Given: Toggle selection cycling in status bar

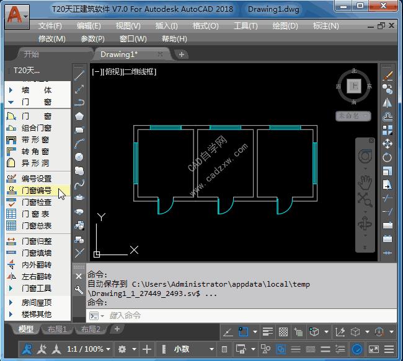Looking at the screenshot, I should (298, 333).
